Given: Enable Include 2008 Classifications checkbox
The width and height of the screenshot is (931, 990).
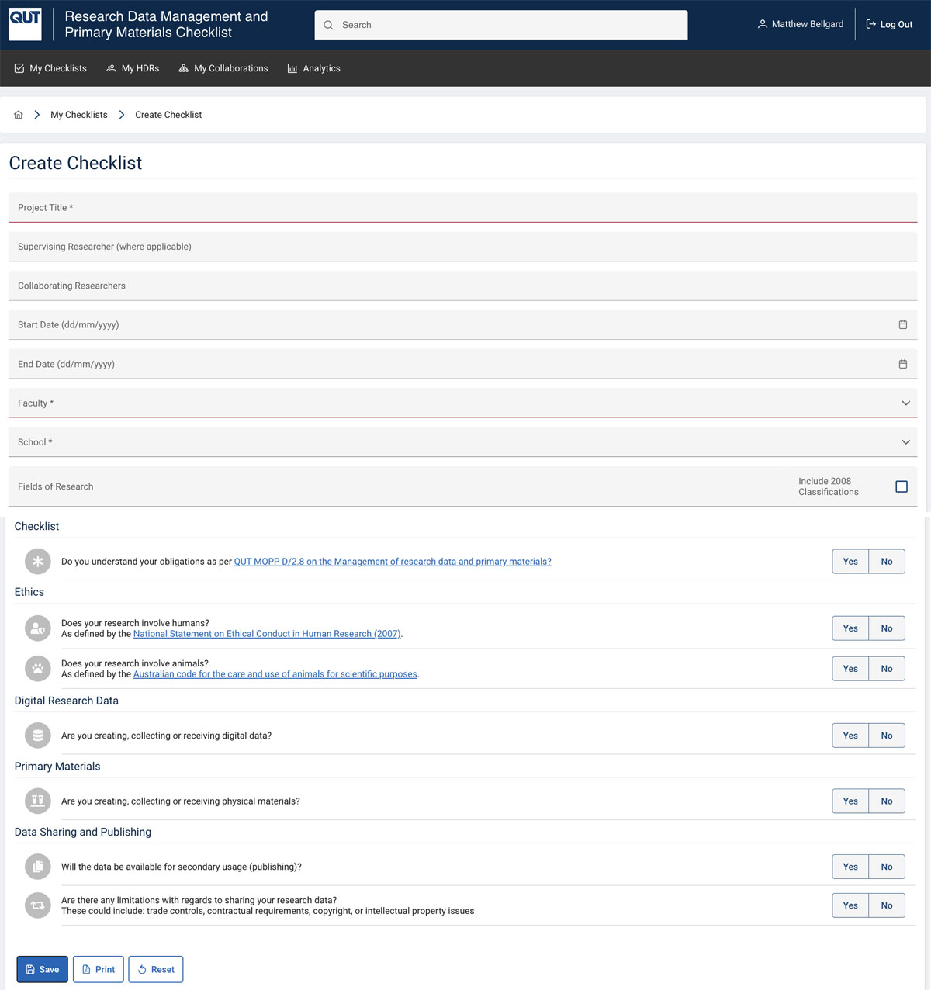Looking at the screenshot, I should tap(901, 486).
